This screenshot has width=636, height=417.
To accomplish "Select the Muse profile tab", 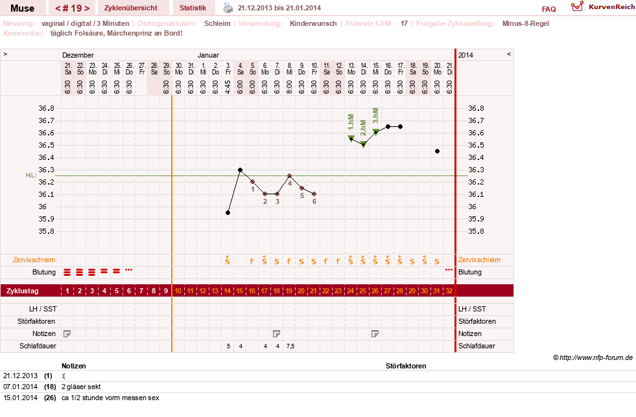I will tap(22, 8).
